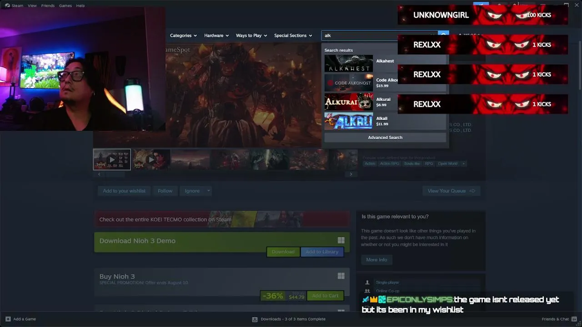
Task: Open the Steam menu
Action: coord(17,5)
